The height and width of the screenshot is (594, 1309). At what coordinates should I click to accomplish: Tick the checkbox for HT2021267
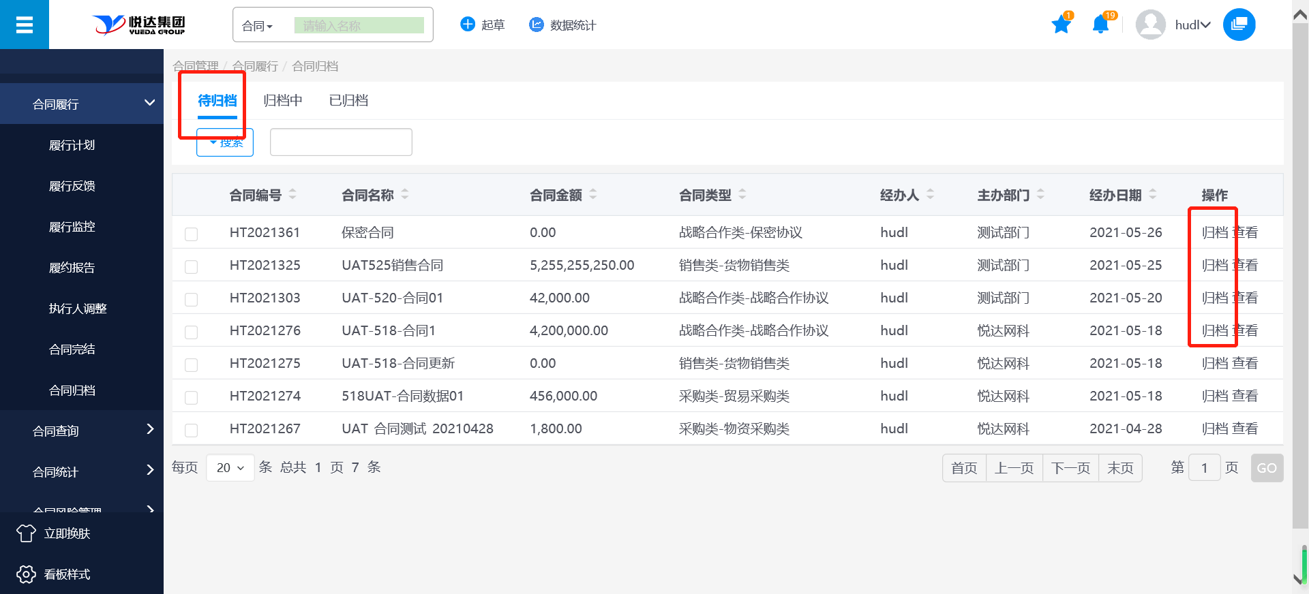tap(192, 430)
